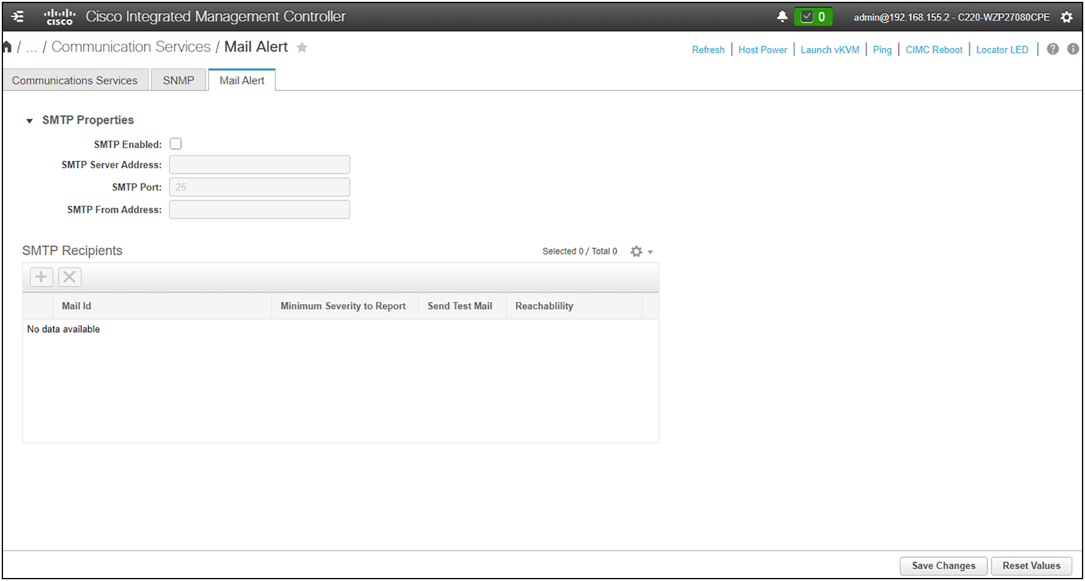Viewport: 1085px width, 581px height.
Task: Open the Host Power menu
Action: (762, 50)
